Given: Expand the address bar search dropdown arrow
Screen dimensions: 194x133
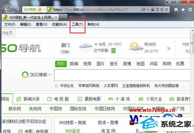Looking at the screenshot, I should pos(148,10).
